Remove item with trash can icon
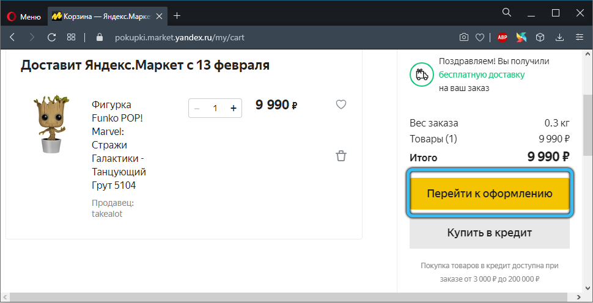The height and width of the screenshot is (303, 593). click(x=341, y=156)
